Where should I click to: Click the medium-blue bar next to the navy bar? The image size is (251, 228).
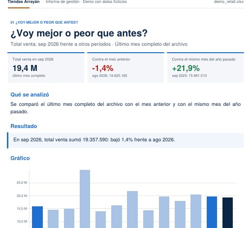(x=212, y=212)
